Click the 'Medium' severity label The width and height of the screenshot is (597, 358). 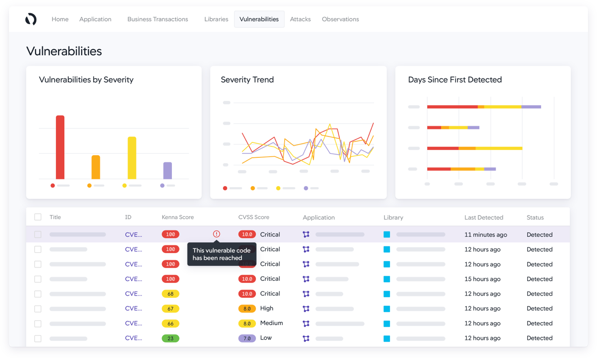[x=271, y=323]
